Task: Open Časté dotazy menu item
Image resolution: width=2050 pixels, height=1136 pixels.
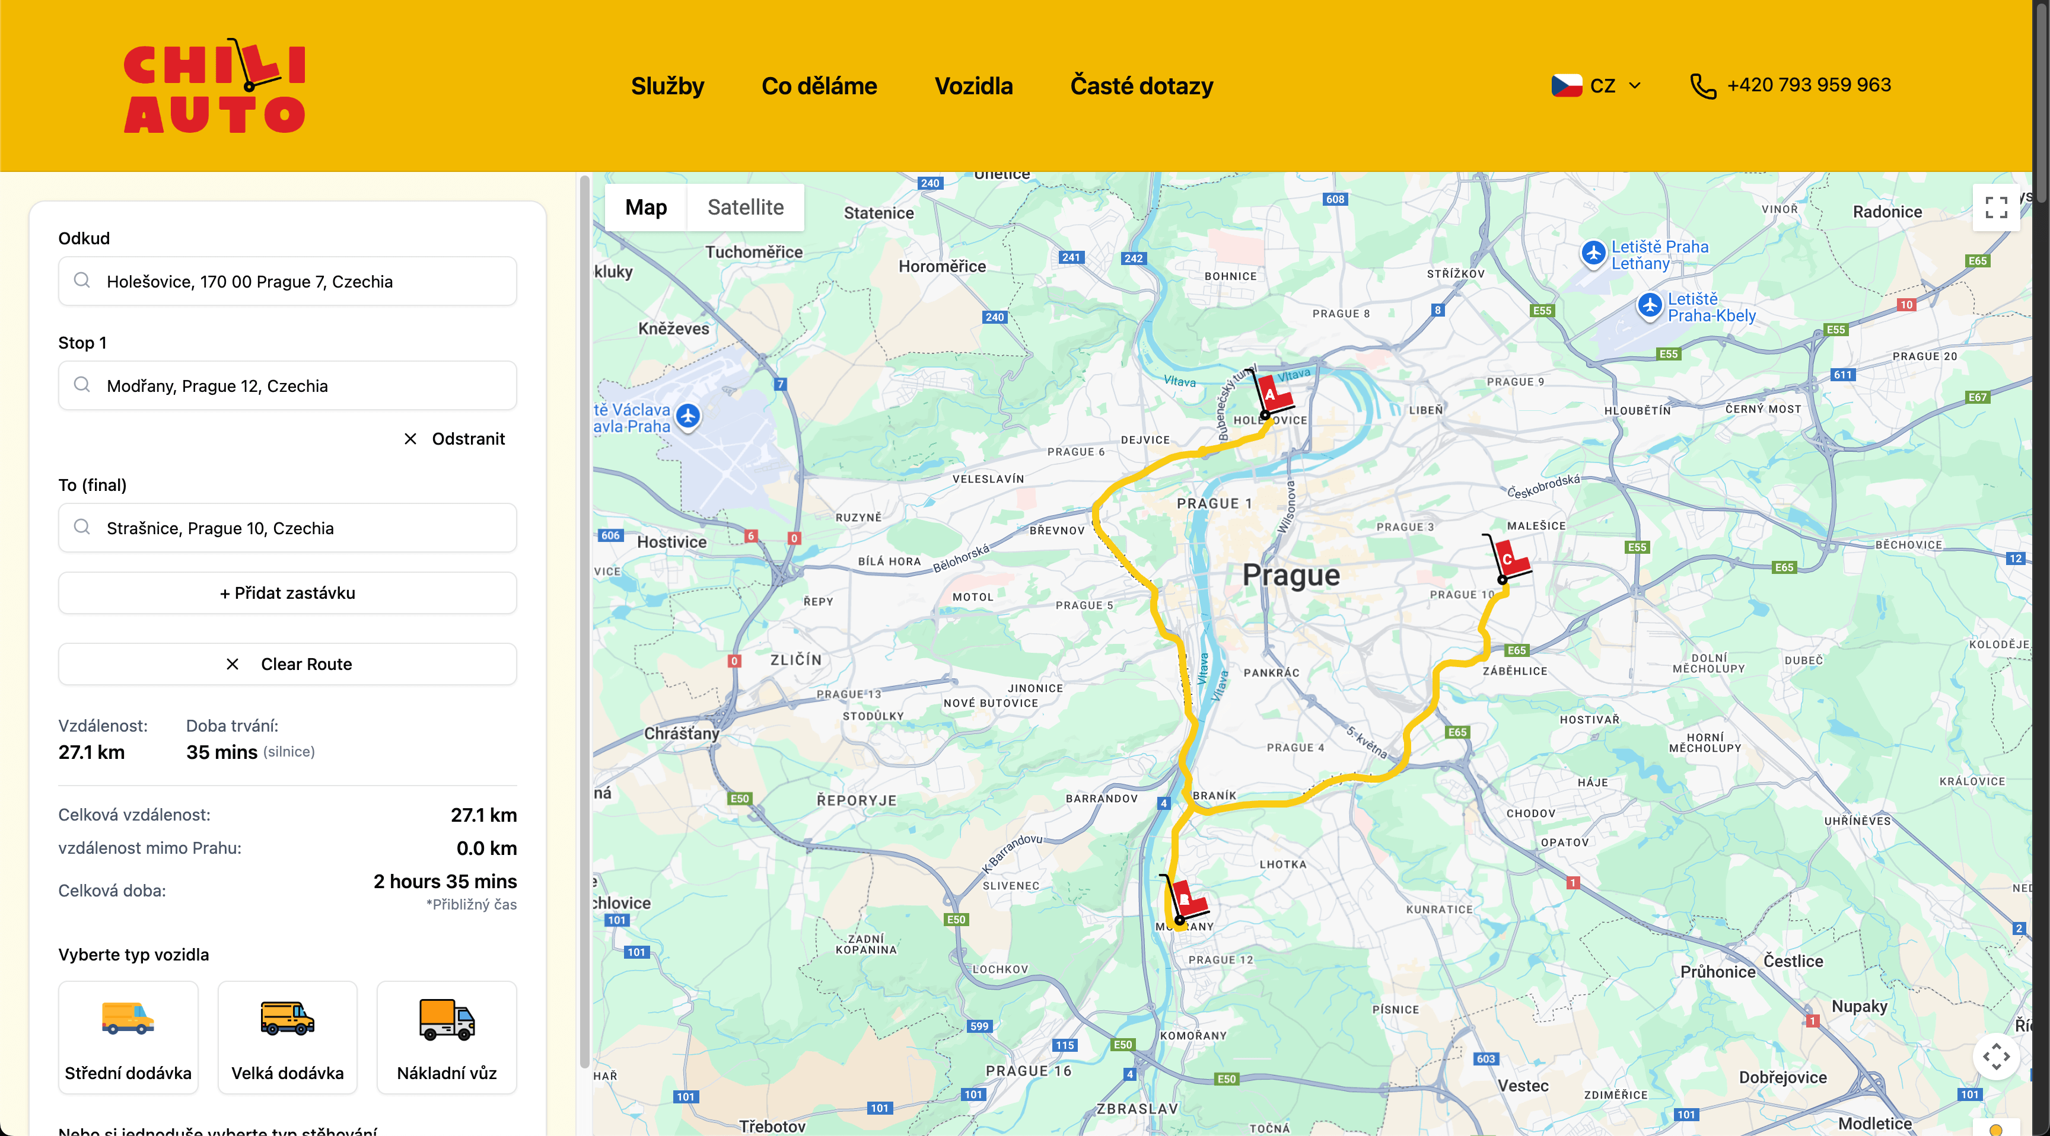Action: pos(1141,86)
